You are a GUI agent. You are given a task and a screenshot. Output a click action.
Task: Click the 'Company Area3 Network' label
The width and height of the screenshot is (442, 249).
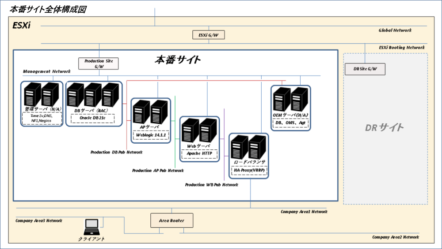(39, 221)
